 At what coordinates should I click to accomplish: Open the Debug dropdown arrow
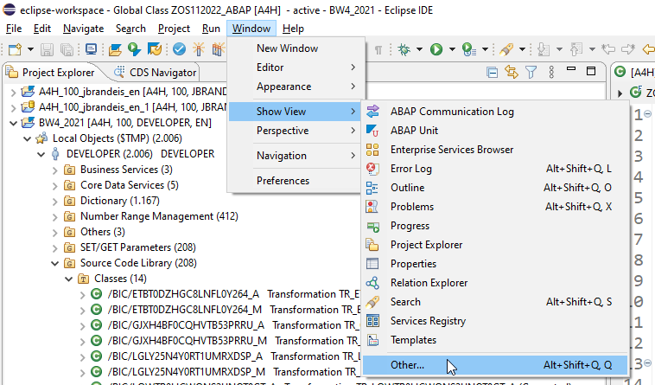pyautogui.click(x=419, y=49)
